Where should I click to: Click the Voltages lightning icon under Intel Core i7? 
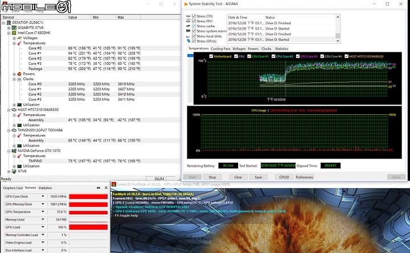click(x=19, y=38)
